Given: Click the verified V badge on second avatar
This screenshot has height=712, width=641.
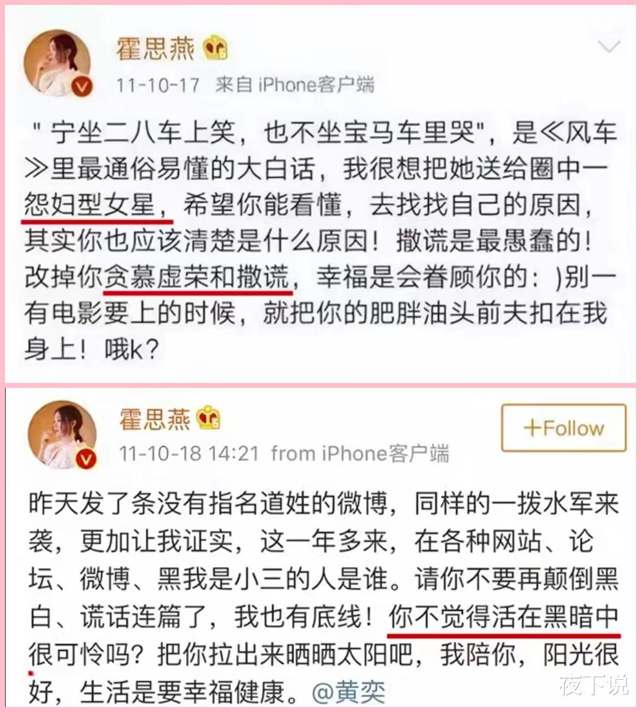Looking at the screenshot, I should [86, 459].
